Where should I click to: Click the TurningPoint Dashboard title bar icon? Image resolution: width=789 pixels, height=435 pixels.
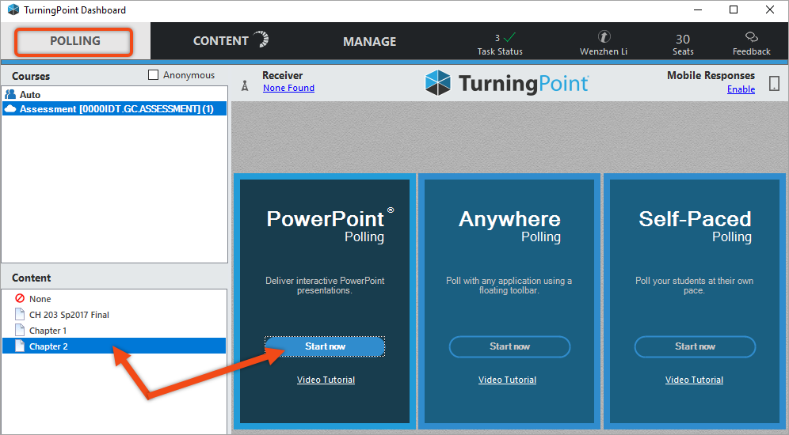[13, 9]
